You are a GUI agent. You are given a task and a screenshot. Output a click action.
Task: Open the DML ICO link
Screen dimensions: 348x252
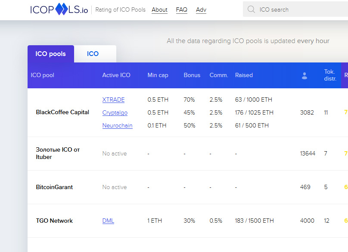click(x=108, y=221)
